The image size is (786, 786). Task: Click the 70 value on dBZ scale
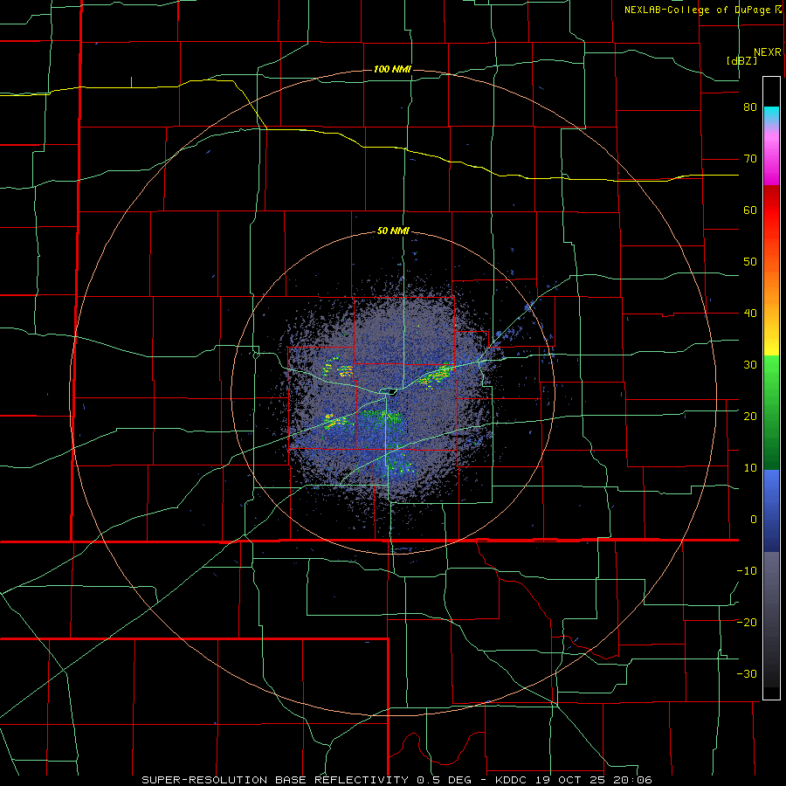(750, 159)
